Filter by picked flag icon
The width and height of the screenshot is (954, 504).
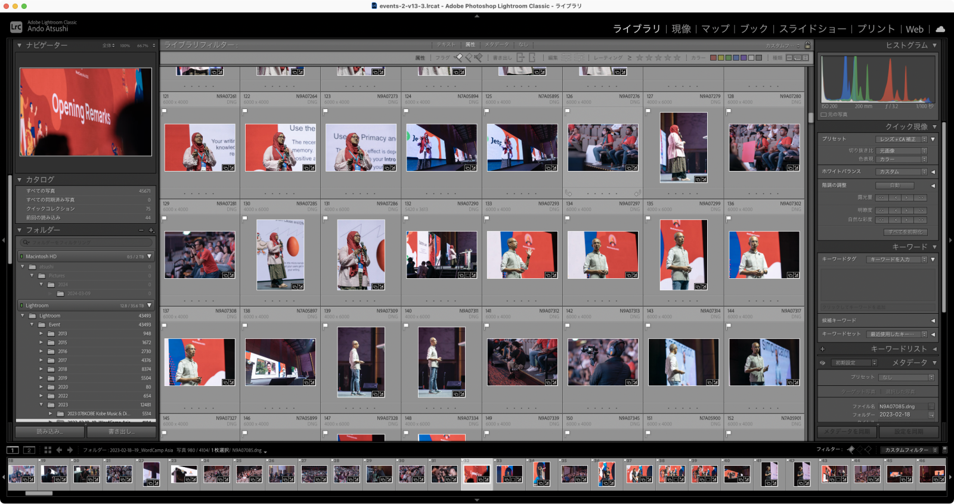click(x=458, y=58)
